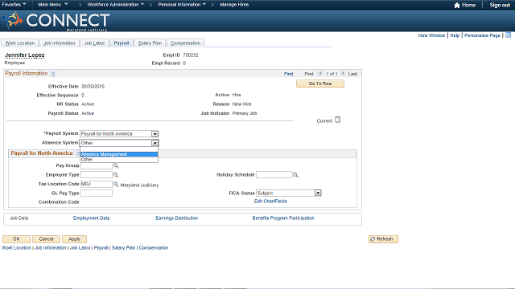
Task: Open the Employment Data link
Action: coord(91,218)
